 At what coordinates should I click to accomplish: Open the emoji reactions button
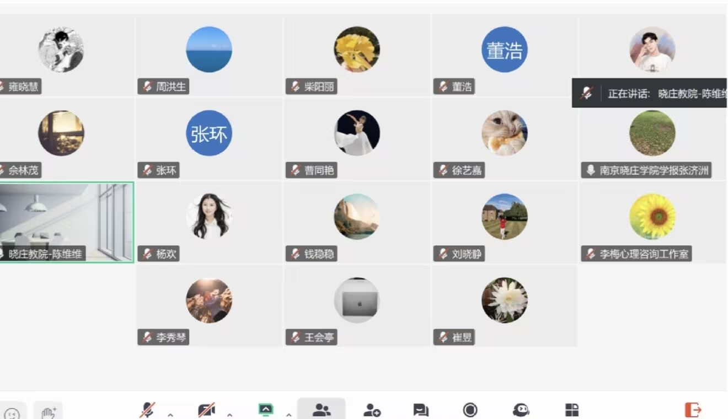11,412
